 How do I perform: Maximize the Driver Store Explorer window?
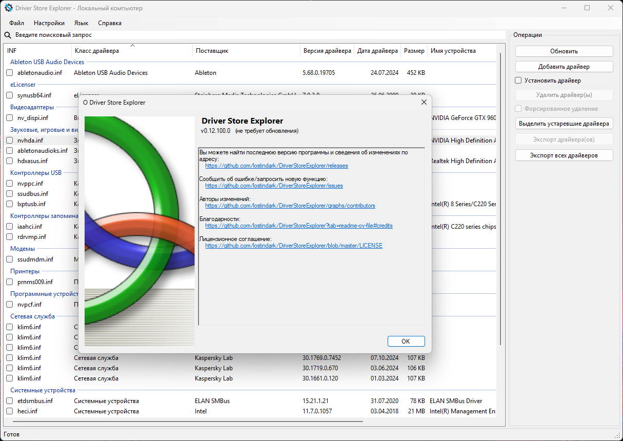587,8
